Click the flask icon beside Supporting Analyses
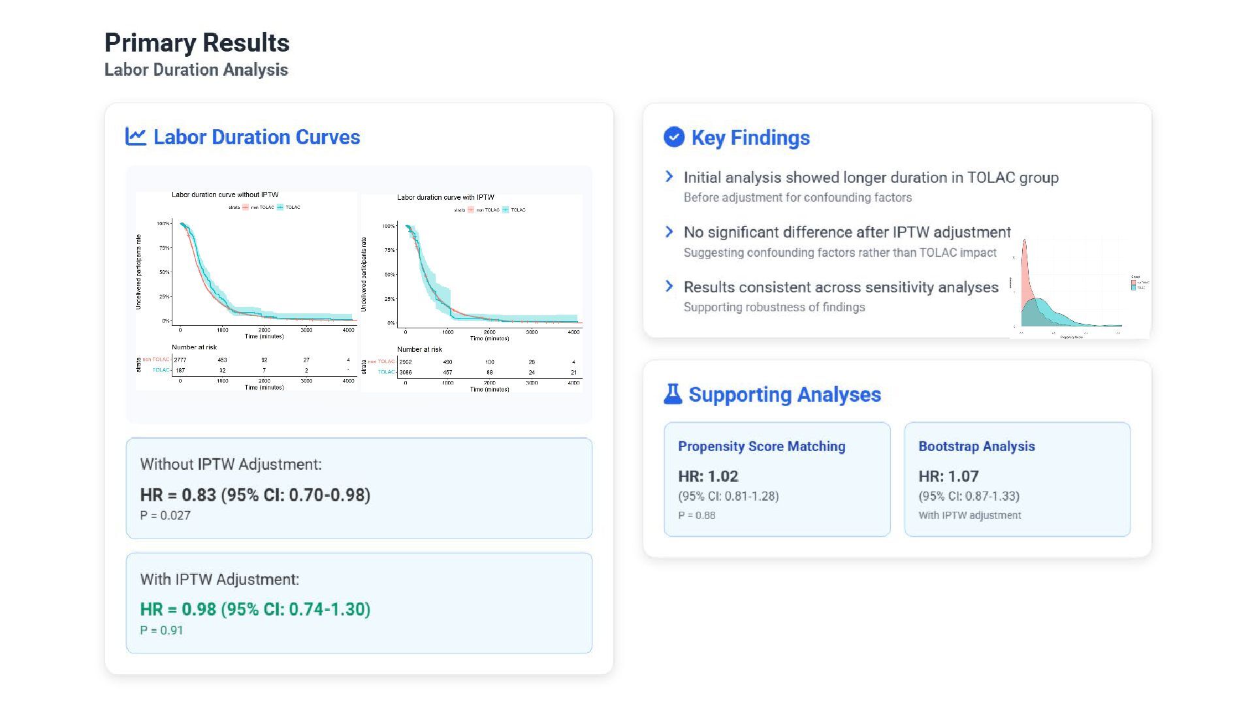Screen dimensions: 1254x705 [673, 394]
